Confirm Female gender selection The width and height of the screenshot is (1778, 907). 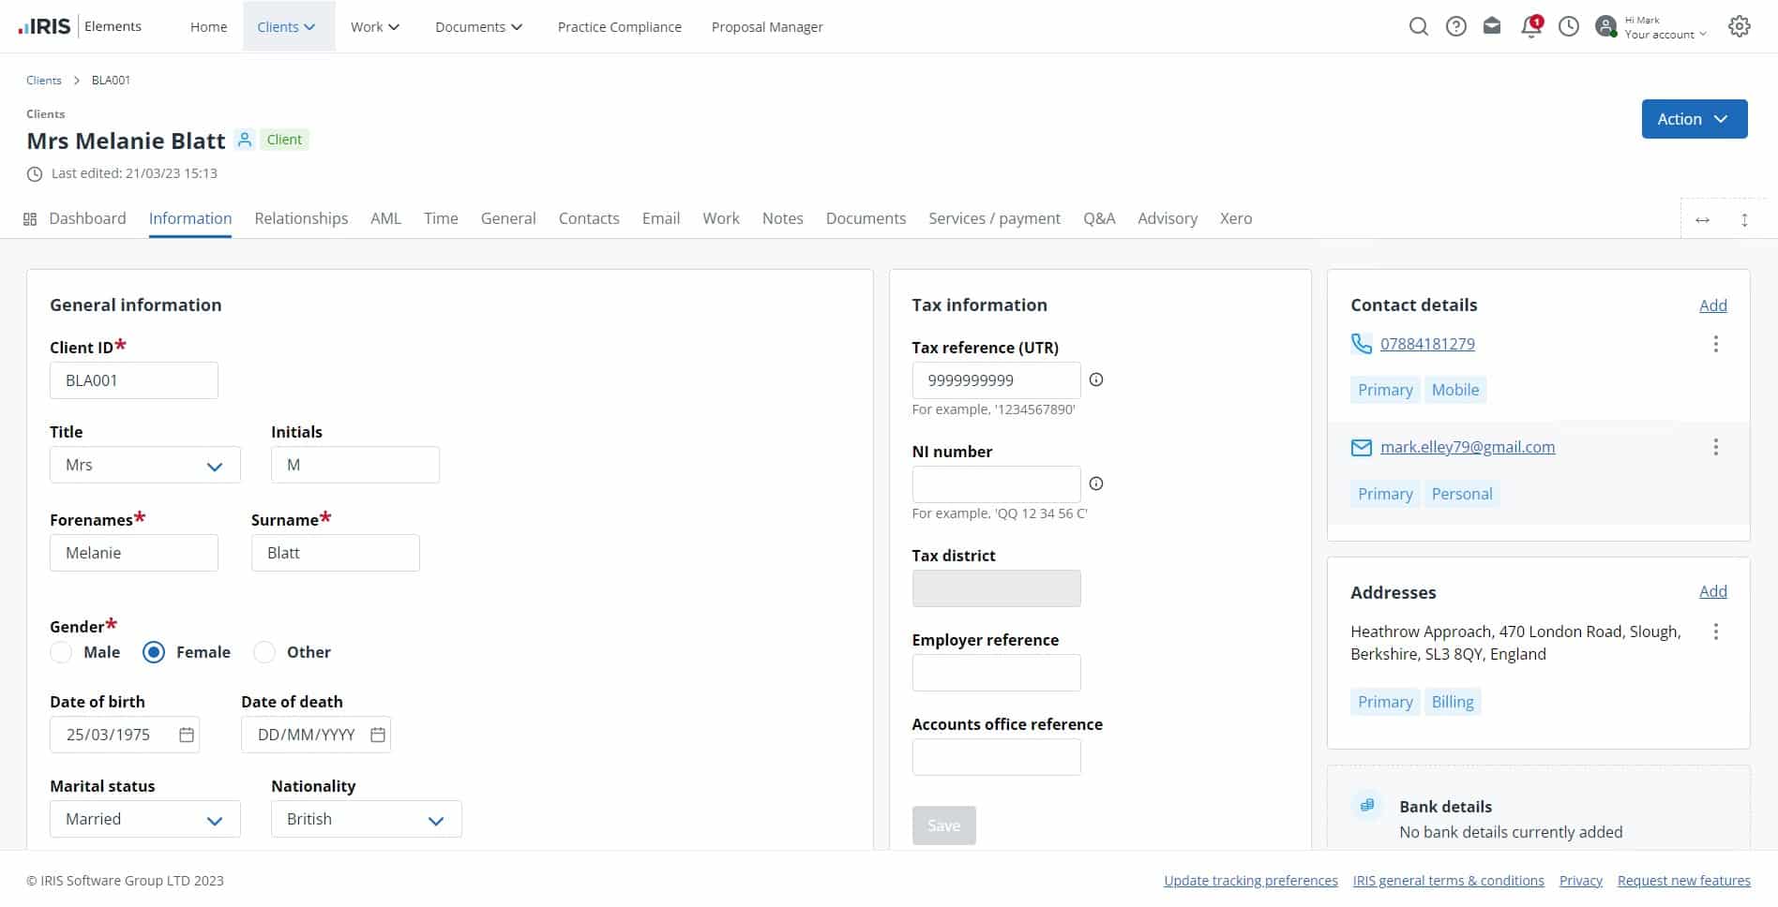153,652
